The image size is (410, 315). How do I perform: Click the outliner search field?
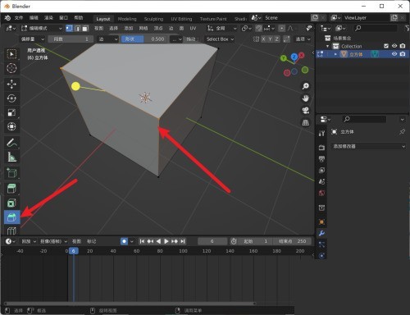[375, 28]
